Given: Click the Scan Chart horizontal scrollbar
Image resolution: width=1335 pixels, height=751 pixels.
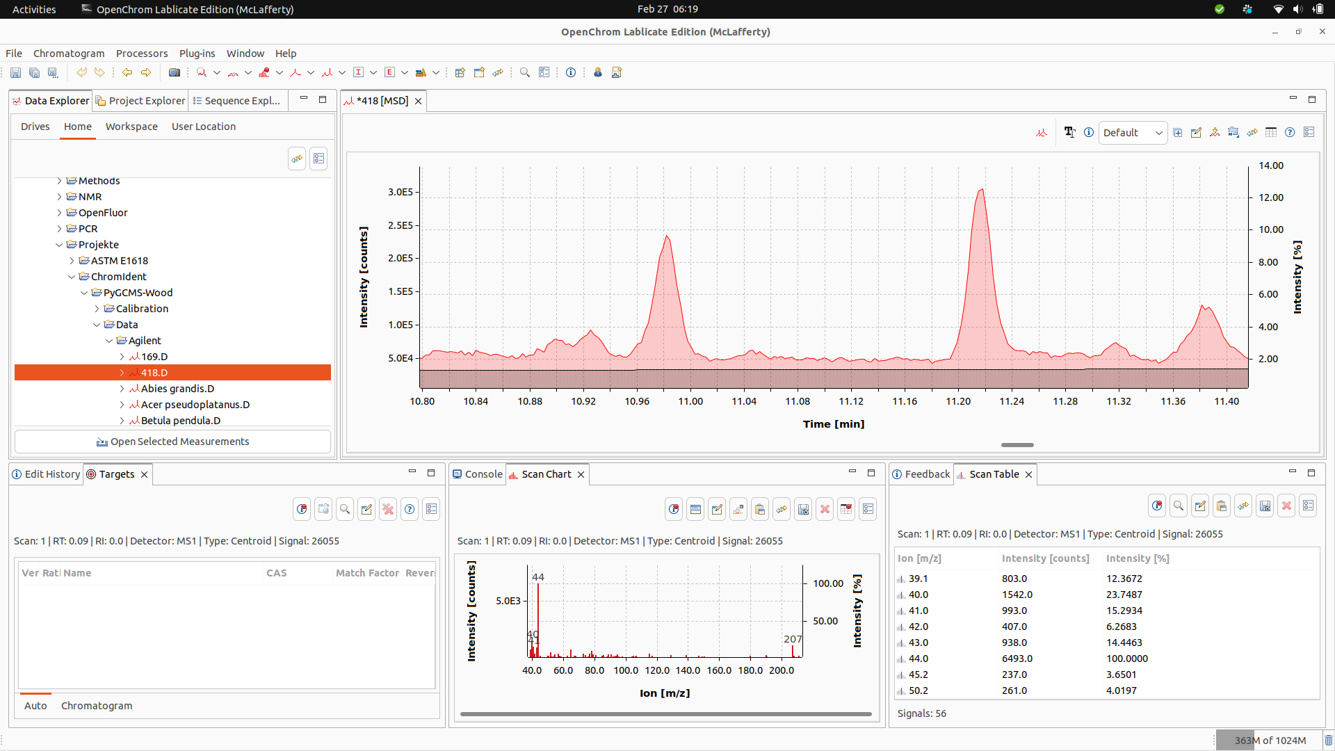Looking at the screenshot, I should coord(665,713).
